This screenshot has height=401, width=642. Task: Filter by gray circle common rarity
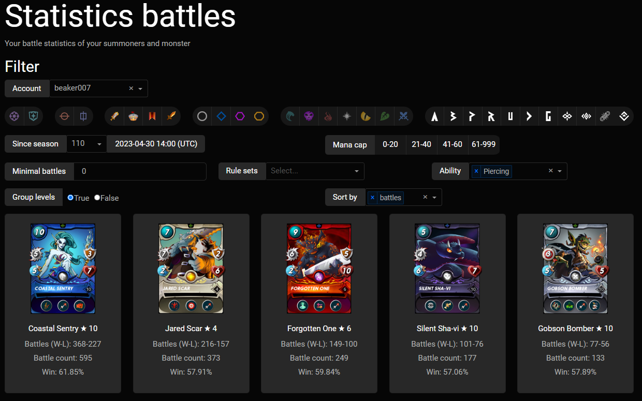click(x=202, y=116)
